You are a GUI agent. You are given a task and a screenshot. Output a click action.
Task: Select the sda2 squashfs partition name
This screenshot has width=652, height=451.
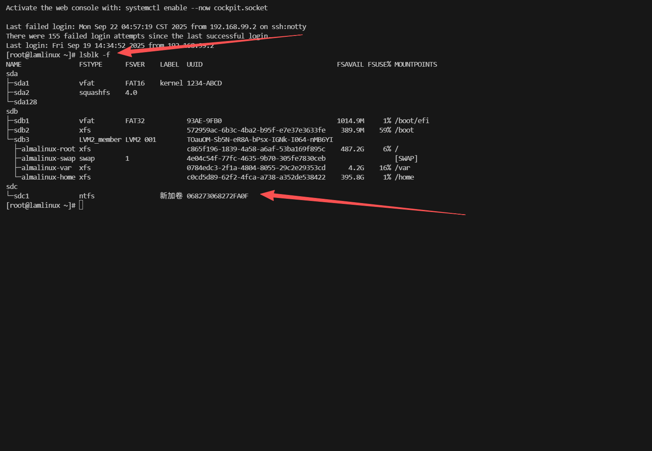click(x=21, y=93)
